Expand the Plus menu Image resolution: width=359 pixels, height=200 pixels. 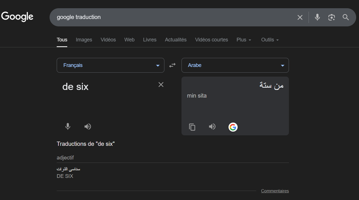click(244, 40)
